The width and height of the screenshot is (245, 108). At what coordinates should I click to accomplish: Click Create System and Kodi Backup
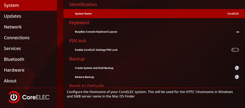point(94,68)
